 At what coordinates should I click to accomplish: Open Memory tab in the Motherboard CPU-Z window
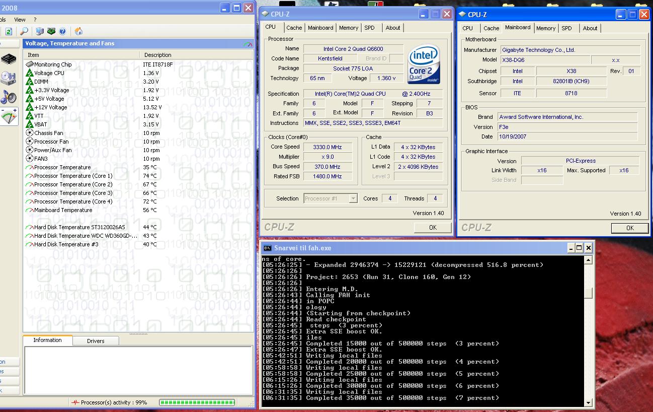click(546, 29)
